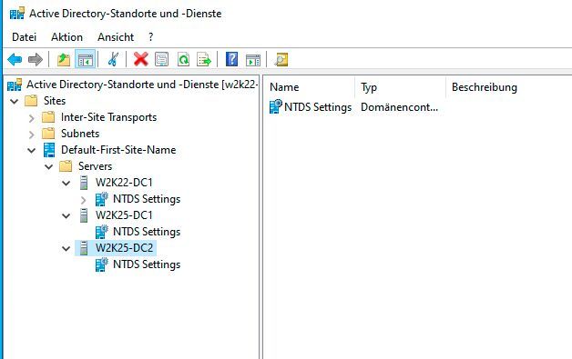
Task: Click the Servers folder icon
Action: pyautogui.click(x=66, y=166)
